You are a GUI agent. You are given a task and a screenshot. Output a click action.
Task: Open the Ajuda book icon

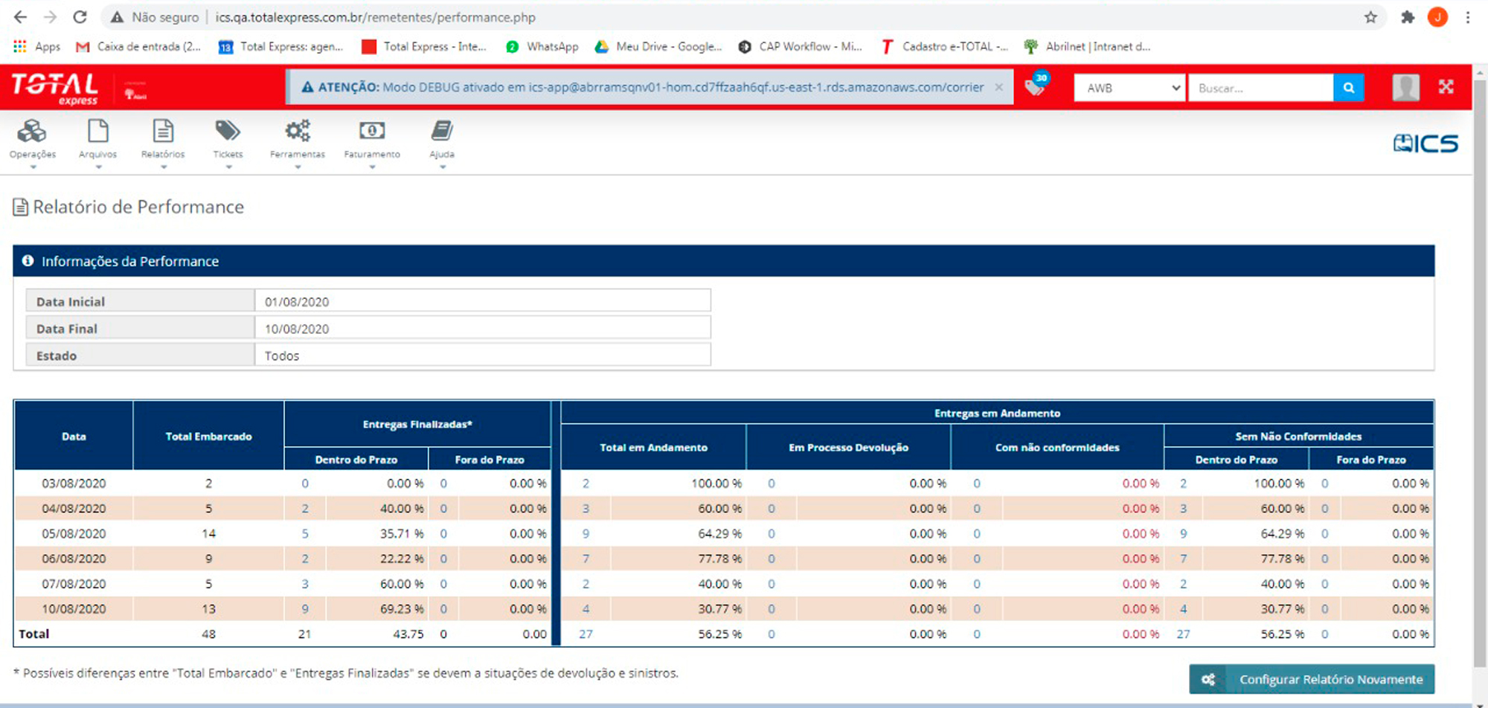tap(442, 131)
